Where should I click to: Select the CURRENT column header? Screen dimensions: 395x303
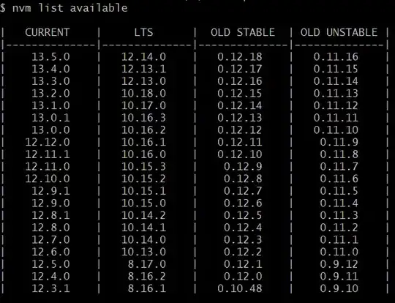coord(48,32)
